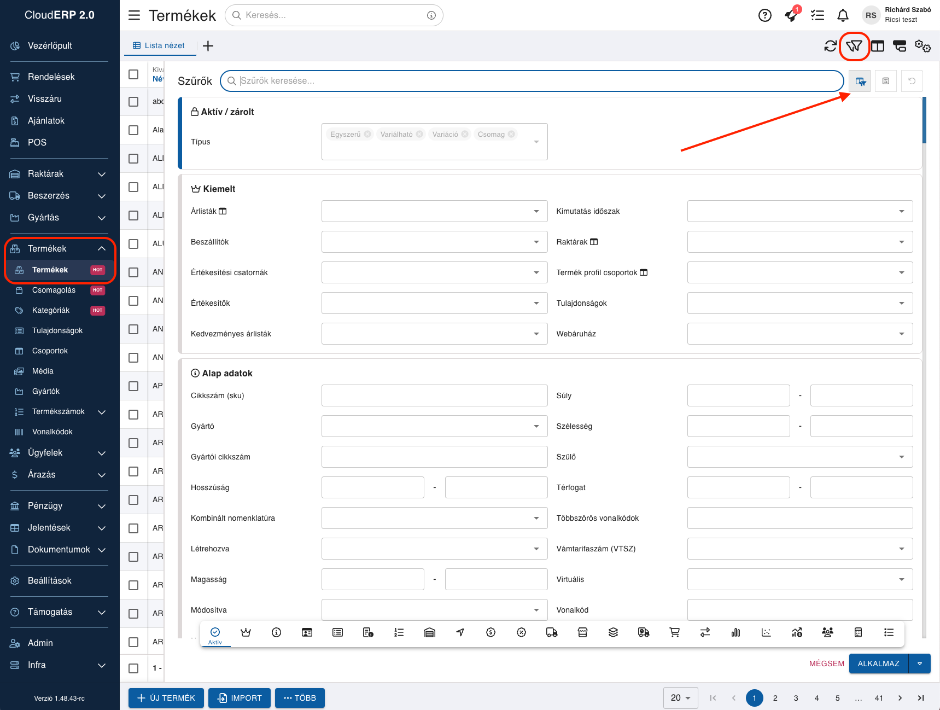Screen dimensions: 940x710
Task: Select the stacked layers filter section icon
Action: 614,633
